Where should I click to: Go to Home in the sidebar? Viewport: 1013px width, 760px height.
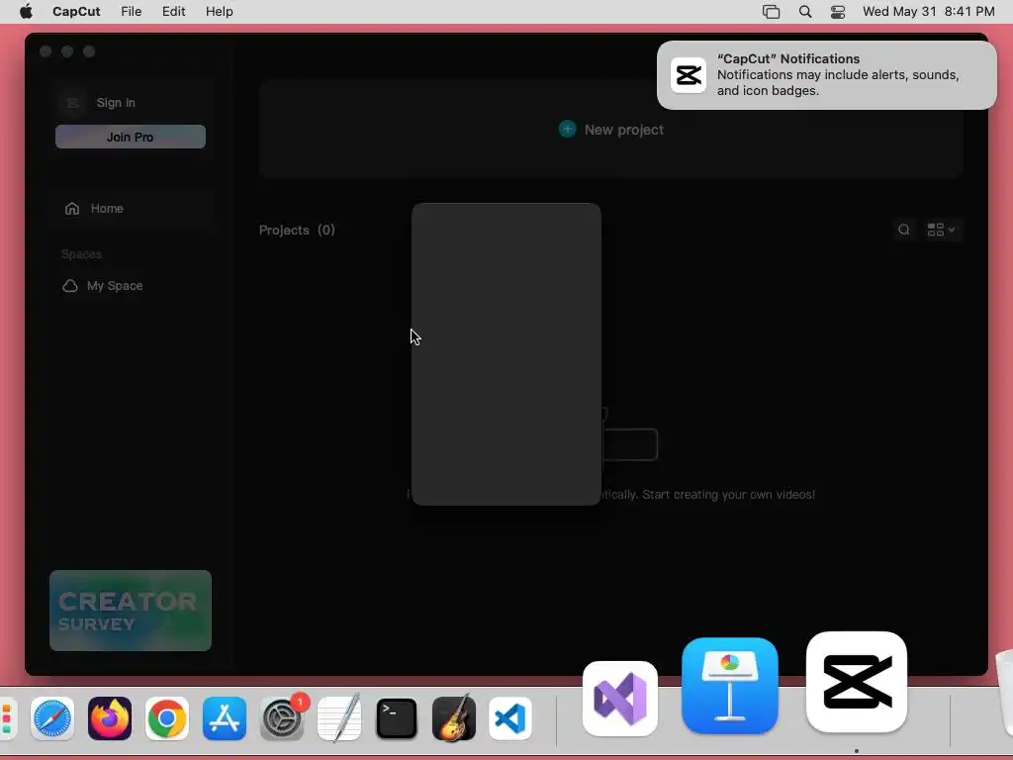tap(130, 209)
